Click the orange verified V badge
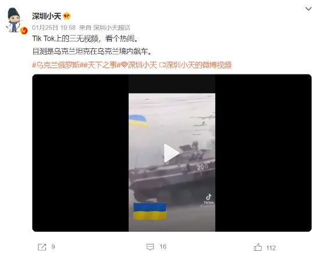 coord(24,30)
